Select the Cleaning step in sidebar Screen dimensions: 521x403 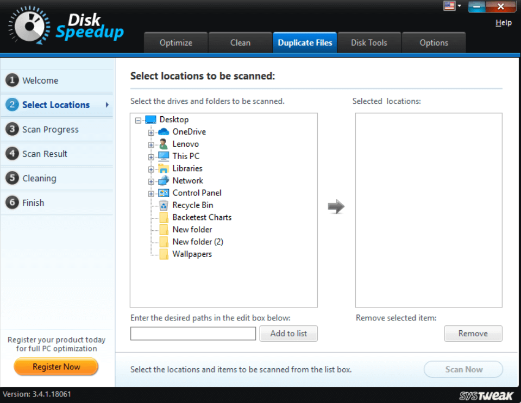pos(12,178)
